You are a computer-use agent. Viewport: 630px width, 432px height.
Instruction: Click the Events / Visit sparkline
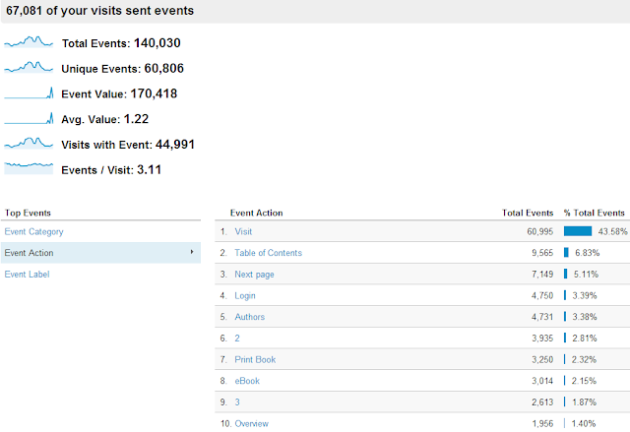[29, 168]
